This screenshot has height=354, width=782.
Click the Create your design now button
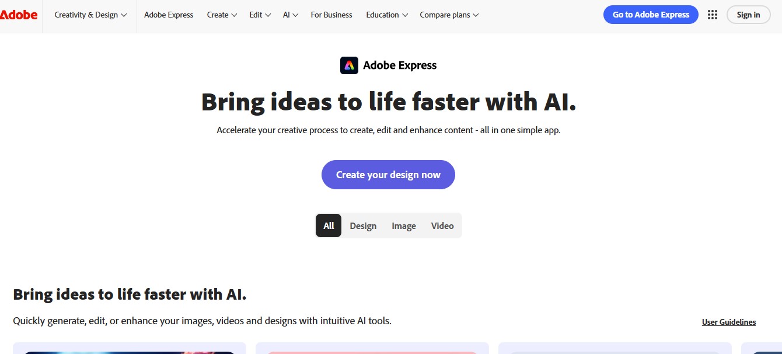pos(388,175)
